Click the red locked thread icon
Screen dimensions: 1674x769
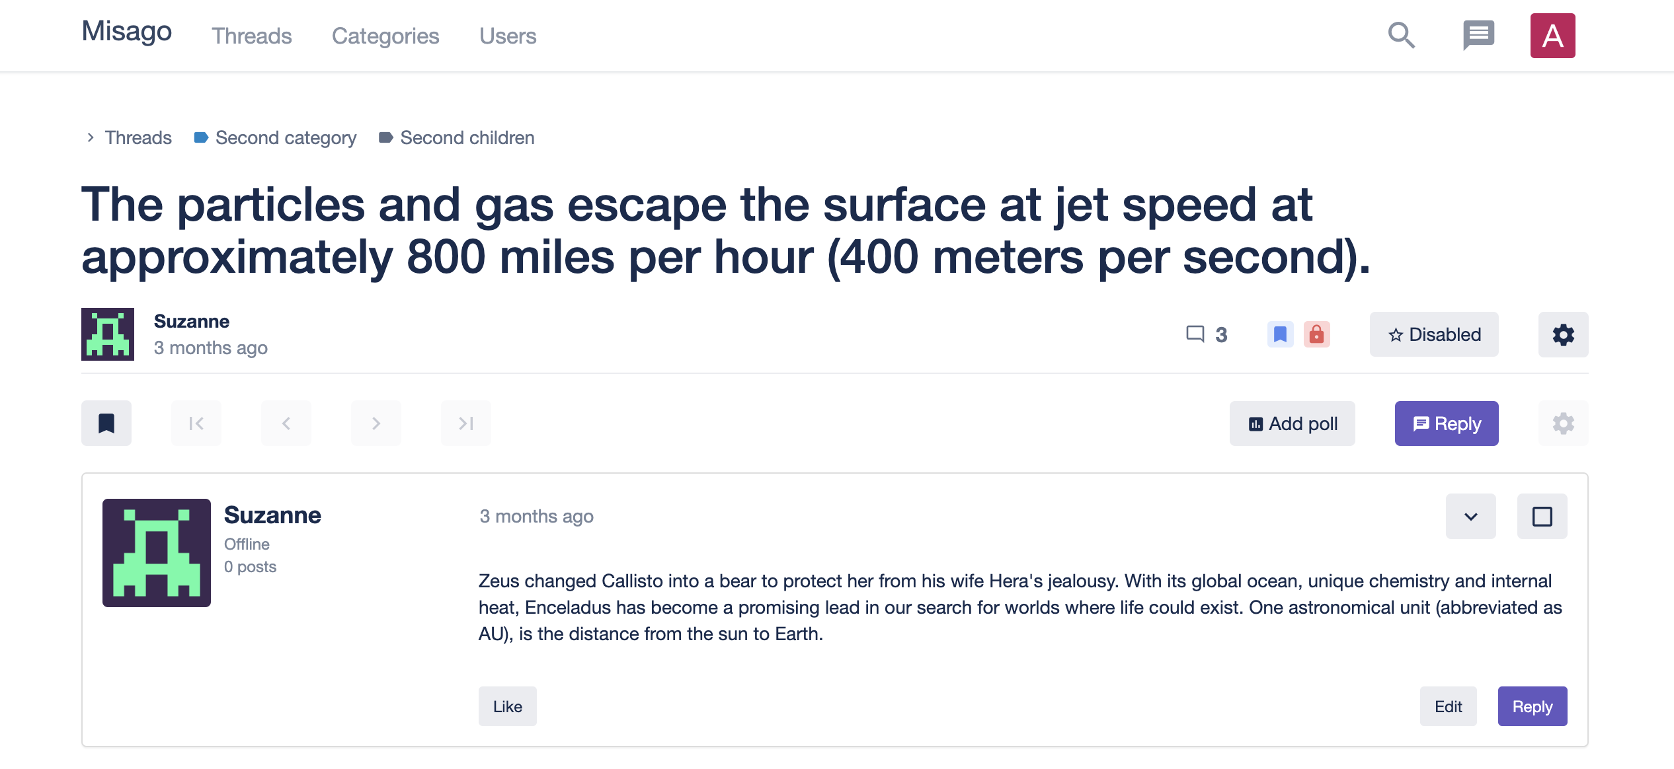tap(1316, 334)
